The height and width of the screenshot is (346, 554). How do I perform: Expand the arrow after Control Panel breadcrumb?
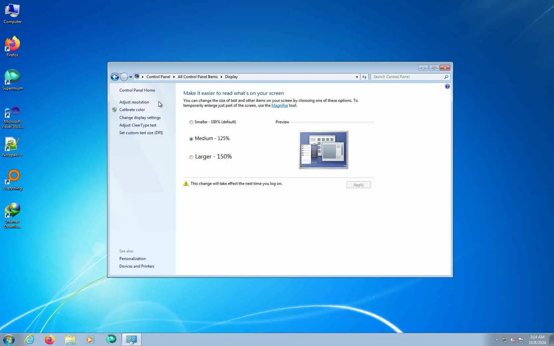(x=174, y=77)
